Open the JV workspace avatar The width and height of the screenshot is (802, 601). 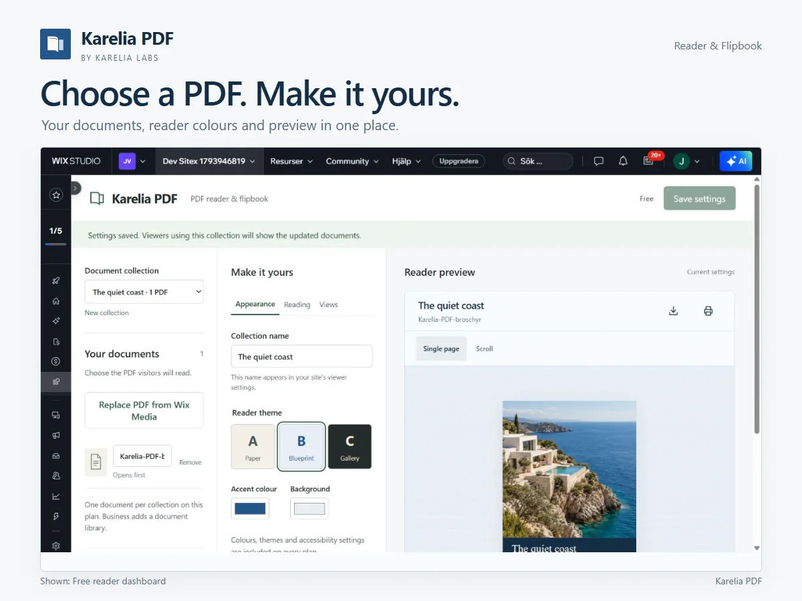(x=127, y=161)
